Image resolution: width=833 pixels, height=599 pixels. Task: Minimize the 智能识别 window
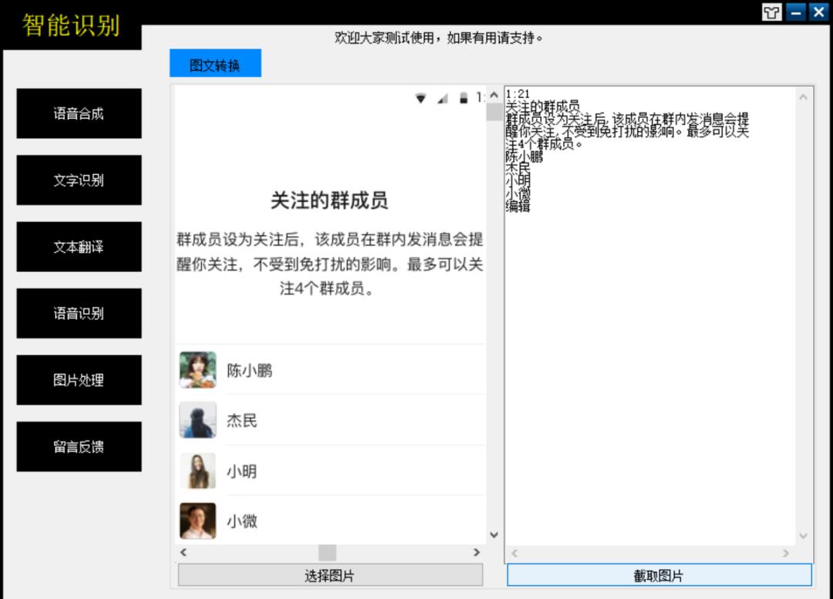795,12
